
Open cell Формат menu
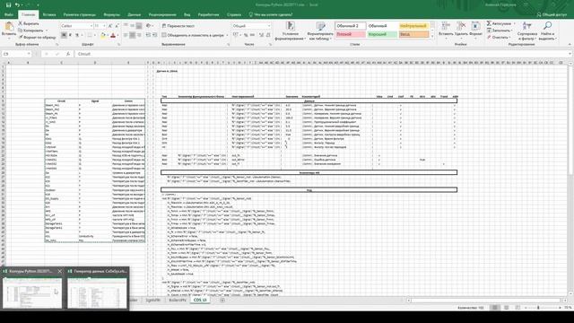click(x=475, y=29)
